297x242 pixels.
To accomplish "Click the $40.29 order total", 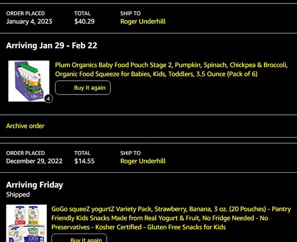I will tap(84, 21).
